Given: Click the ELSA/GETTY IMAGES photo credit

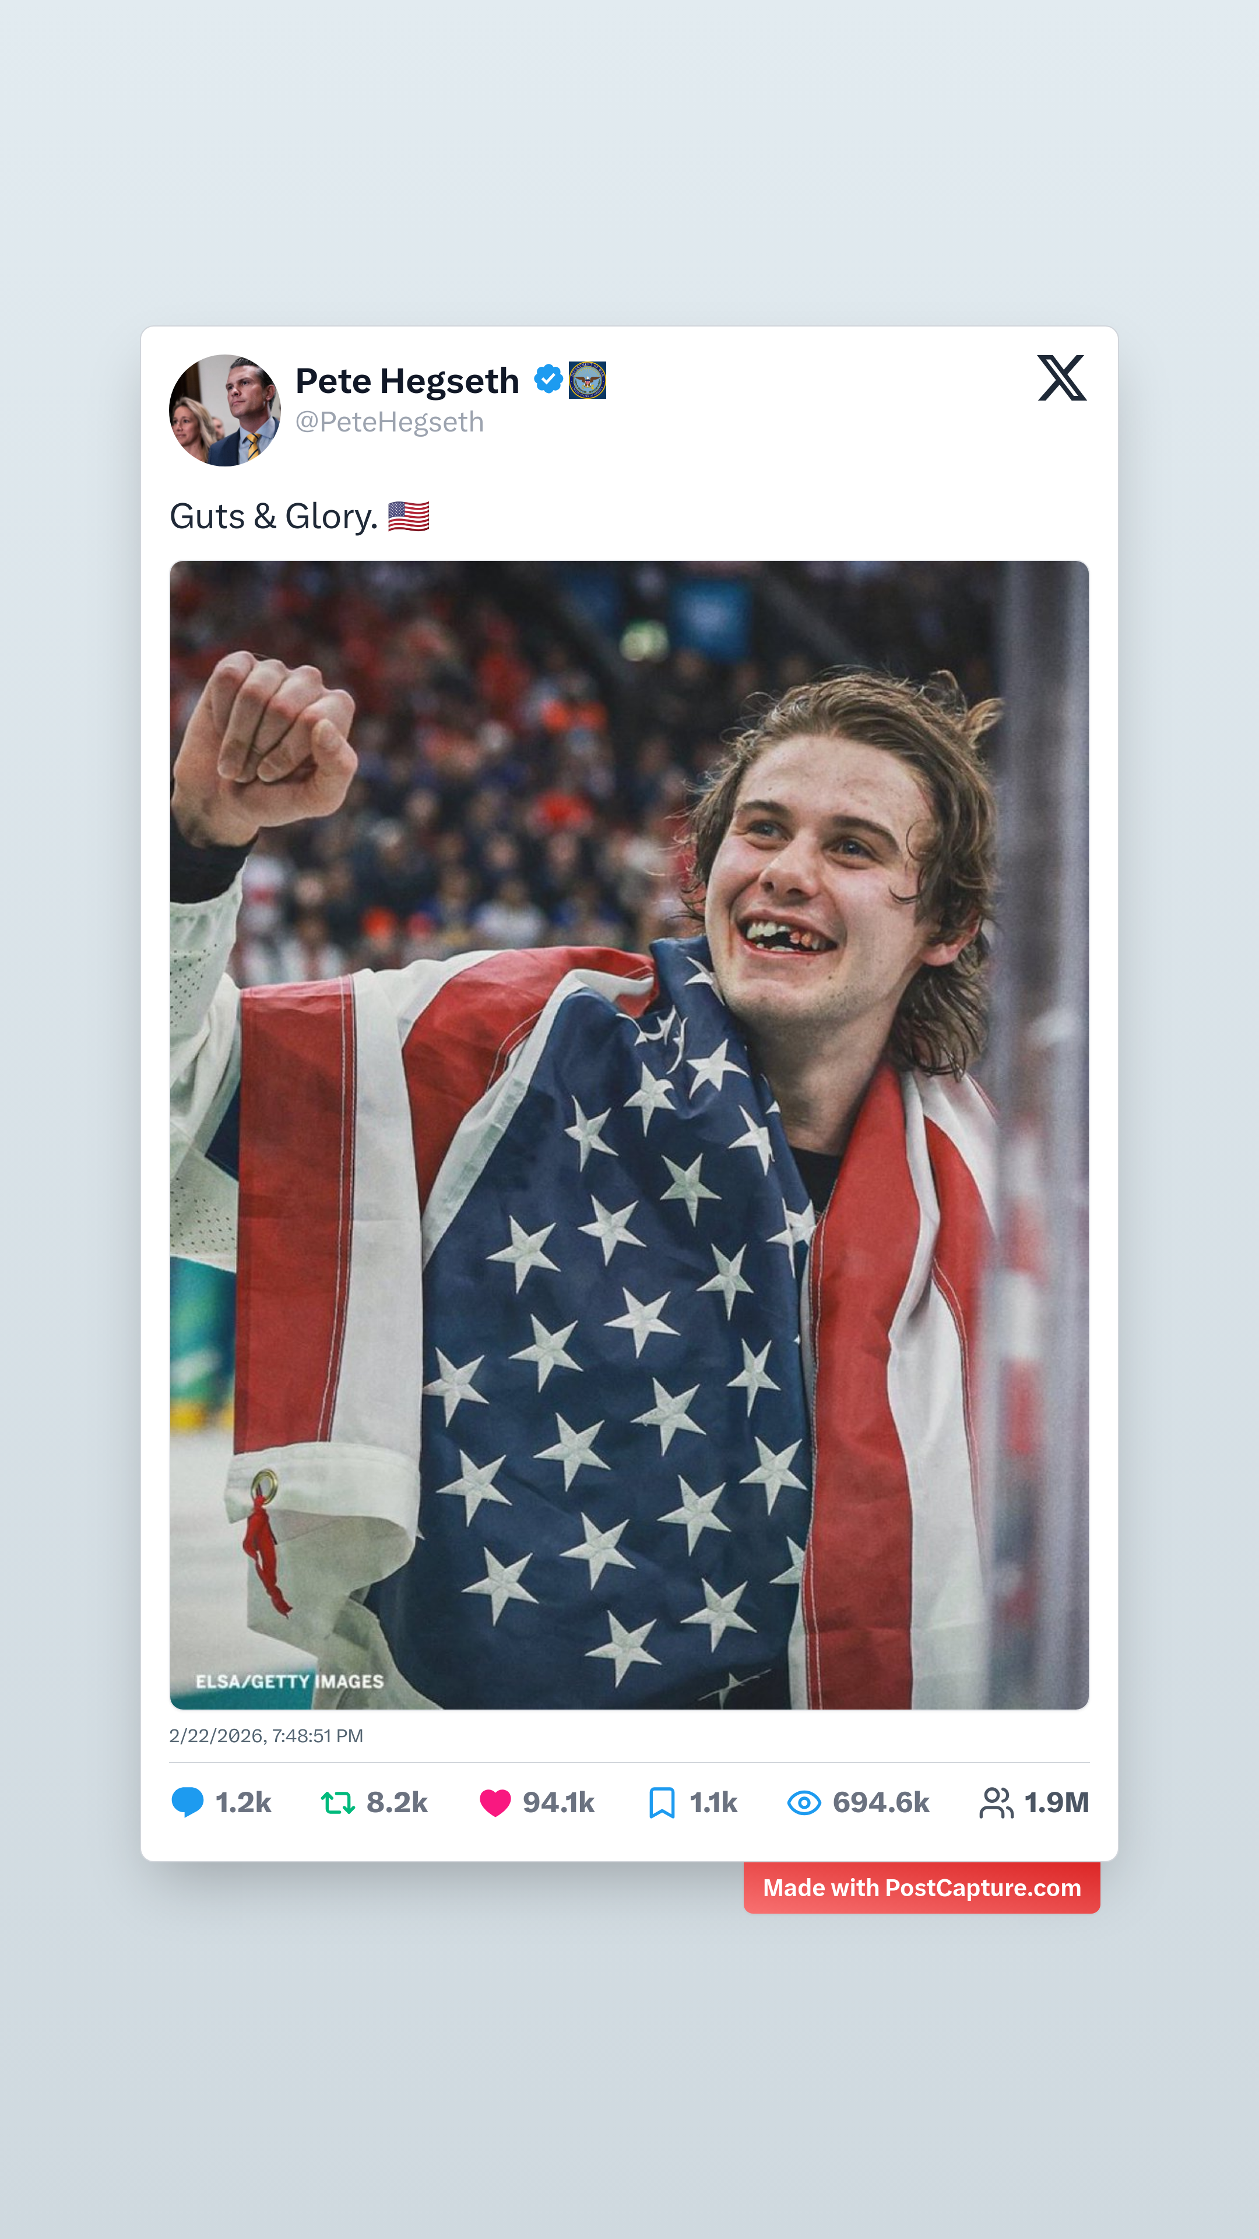Looking at the screenshot, I should point(289,1681).
